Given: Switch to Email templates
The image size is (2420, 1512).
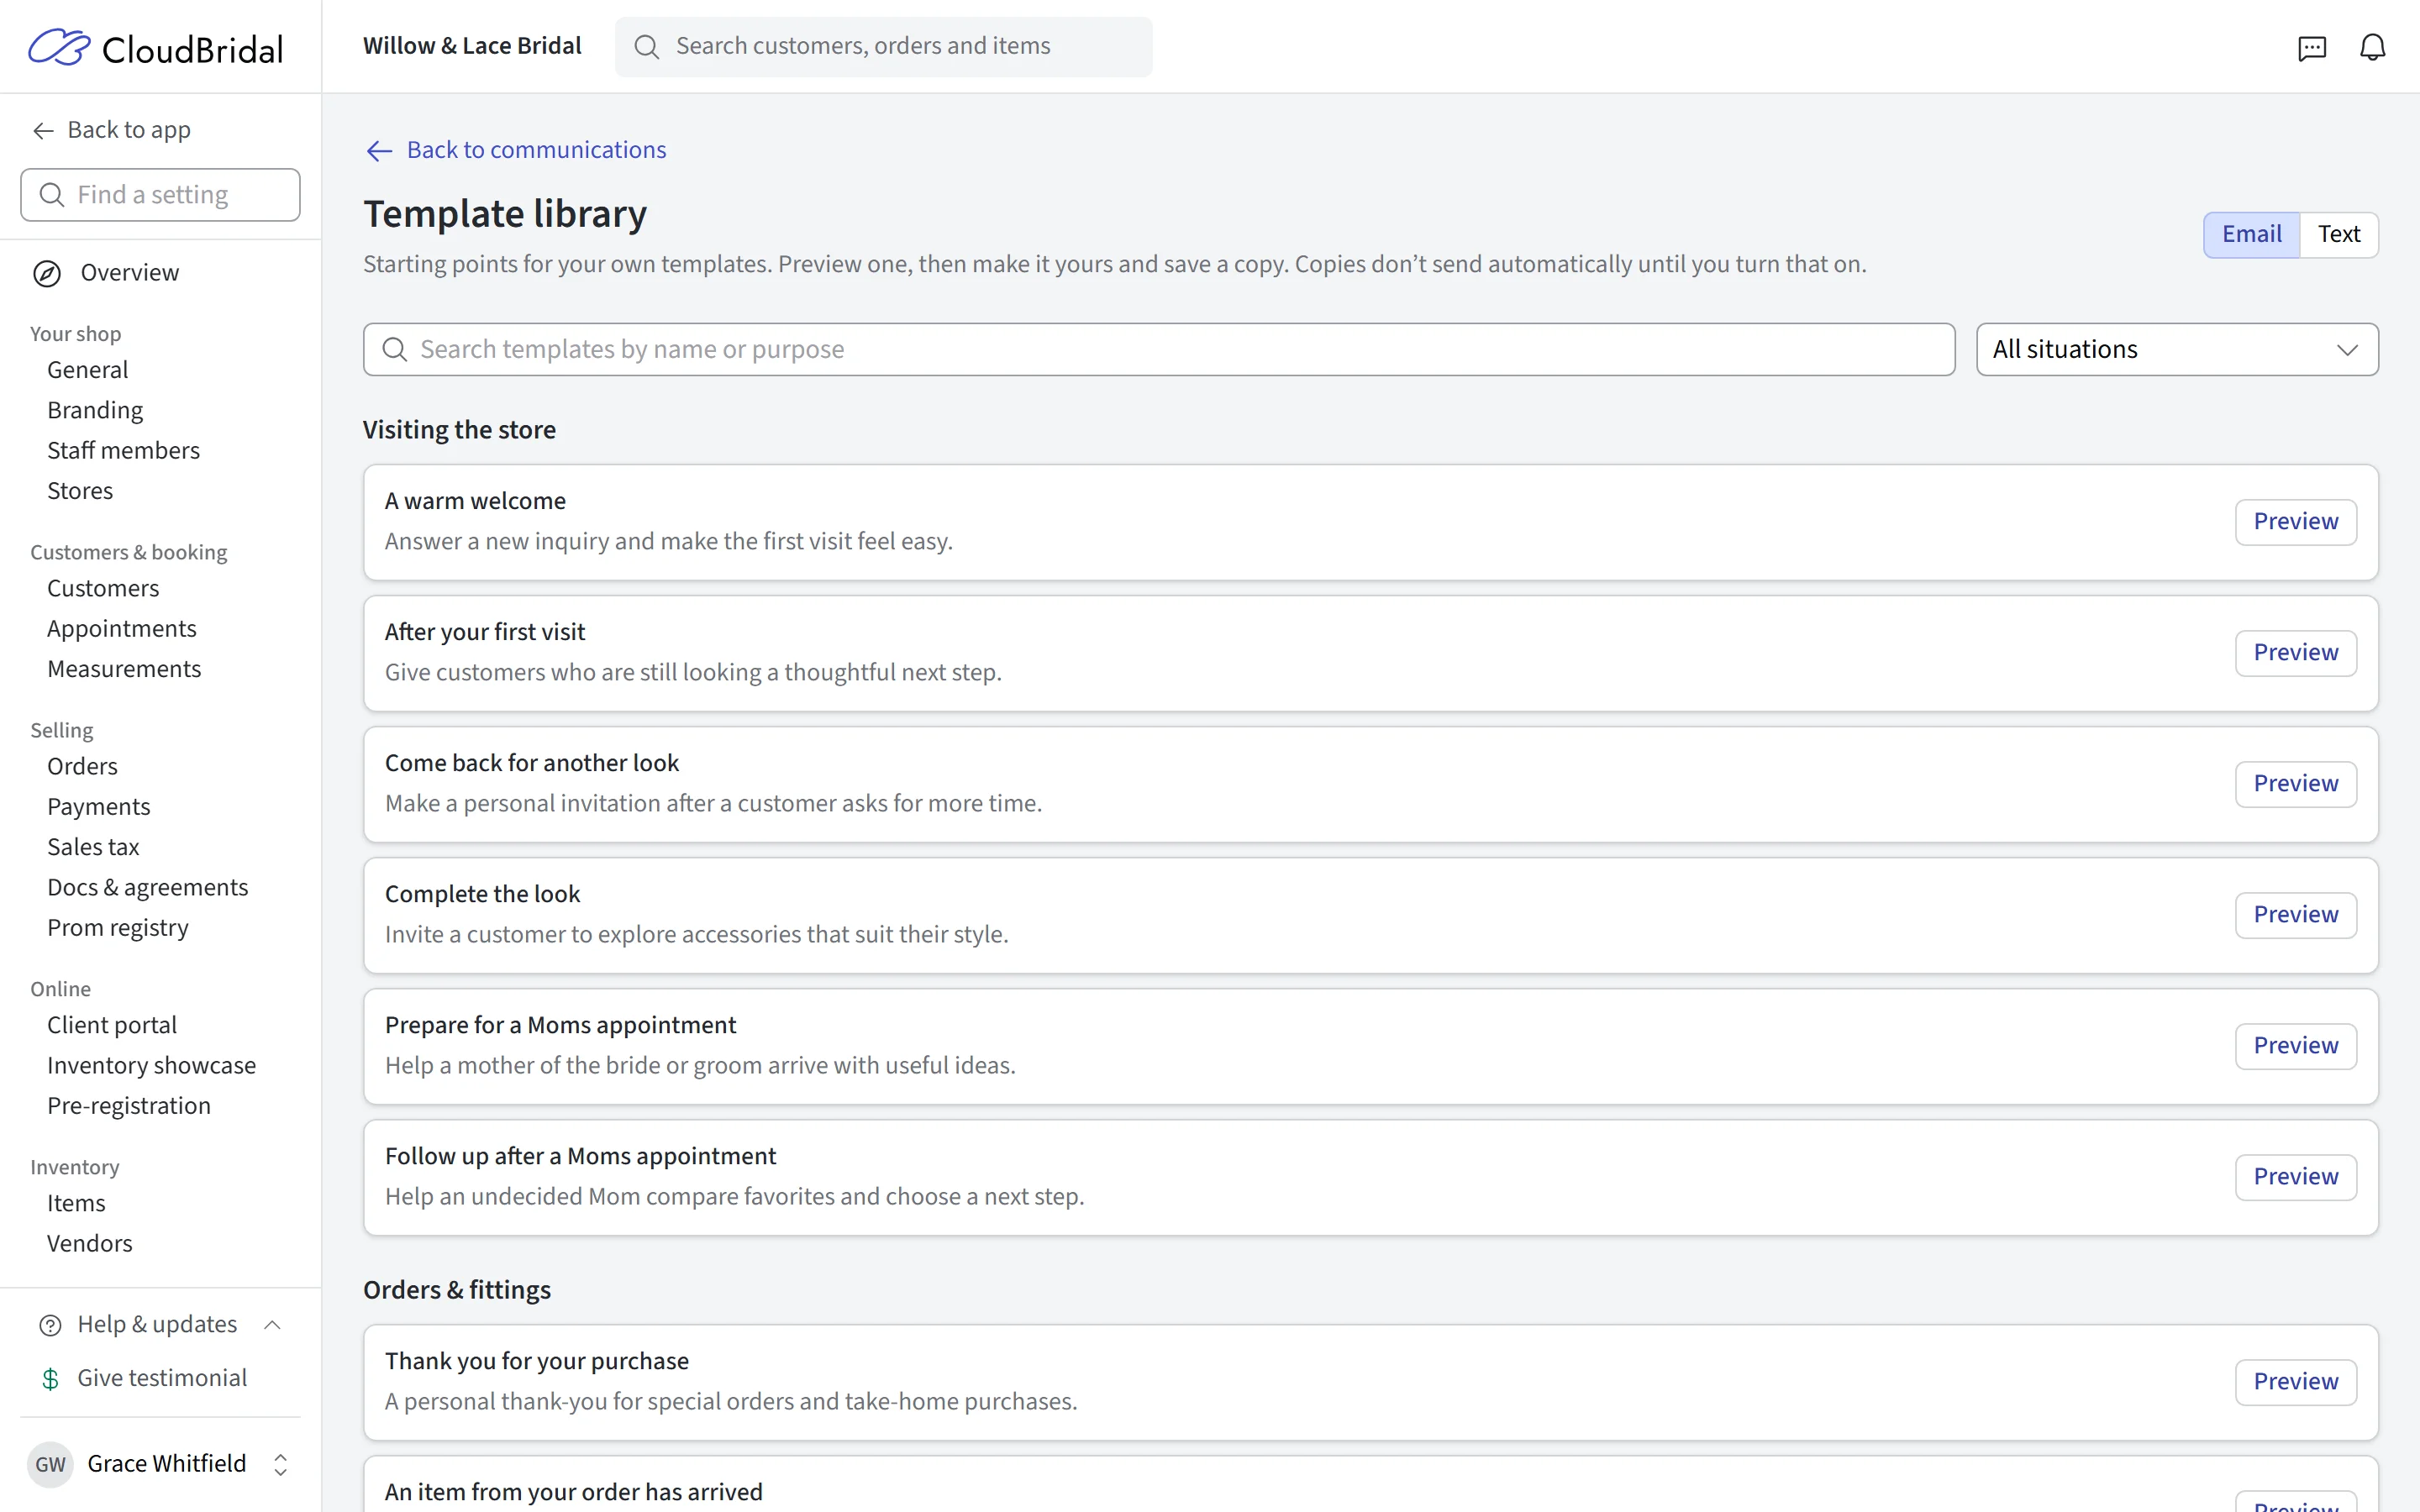Looking at the screenshot, I should coord(2252,234).
